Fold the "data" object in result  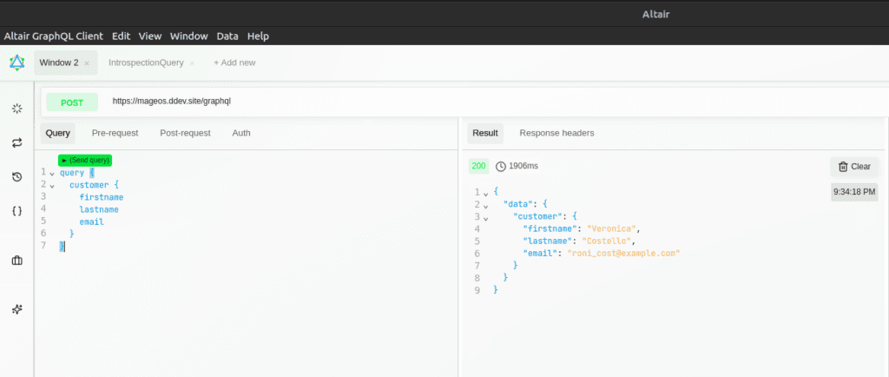tap(486, 206)
